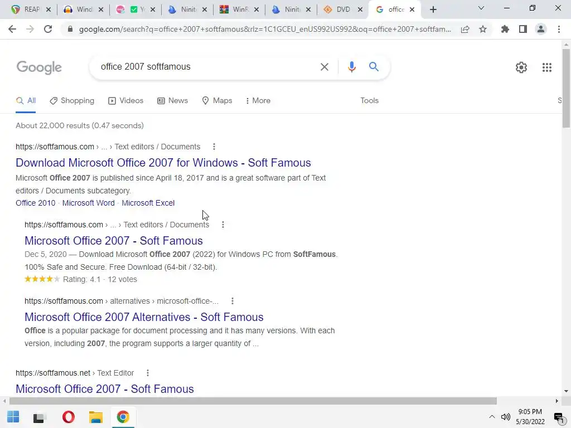571x428 pixels.
Task: Open softfamous.net Microsoft Office 2007 link
Action: 104,389
